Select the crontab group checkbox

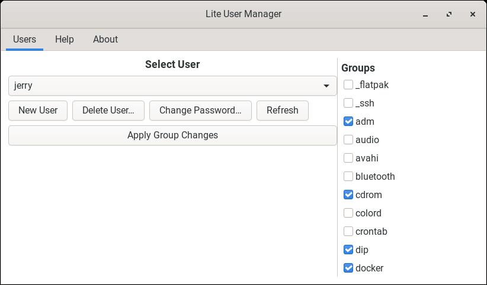[348, 232]
